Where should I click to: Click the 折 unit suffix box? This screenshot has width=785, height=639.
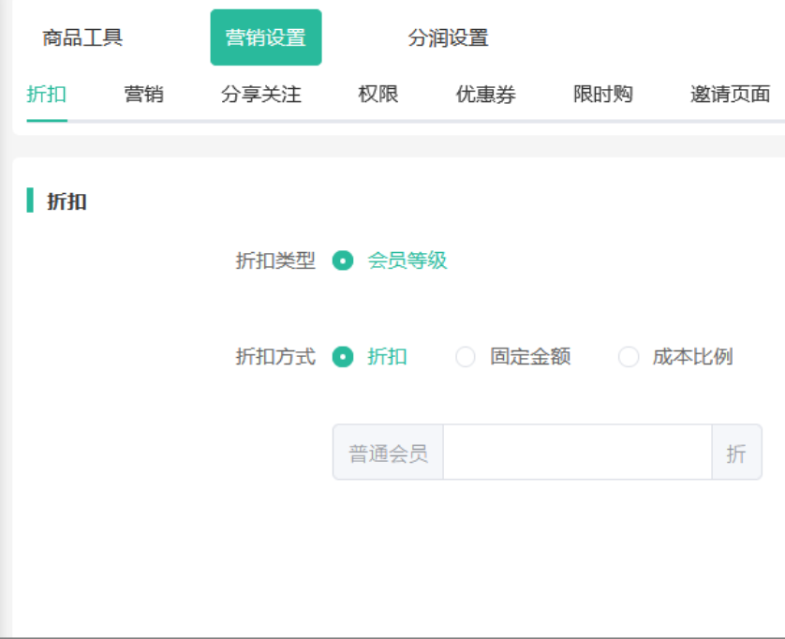736,453
